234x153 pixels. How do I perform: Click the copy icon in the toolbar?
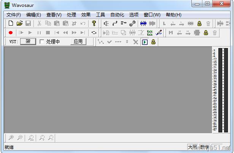(48, 23)
